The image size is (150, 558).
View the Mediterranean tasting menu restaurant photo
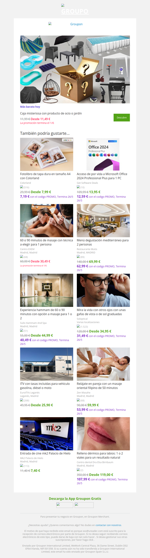point(103,220)
